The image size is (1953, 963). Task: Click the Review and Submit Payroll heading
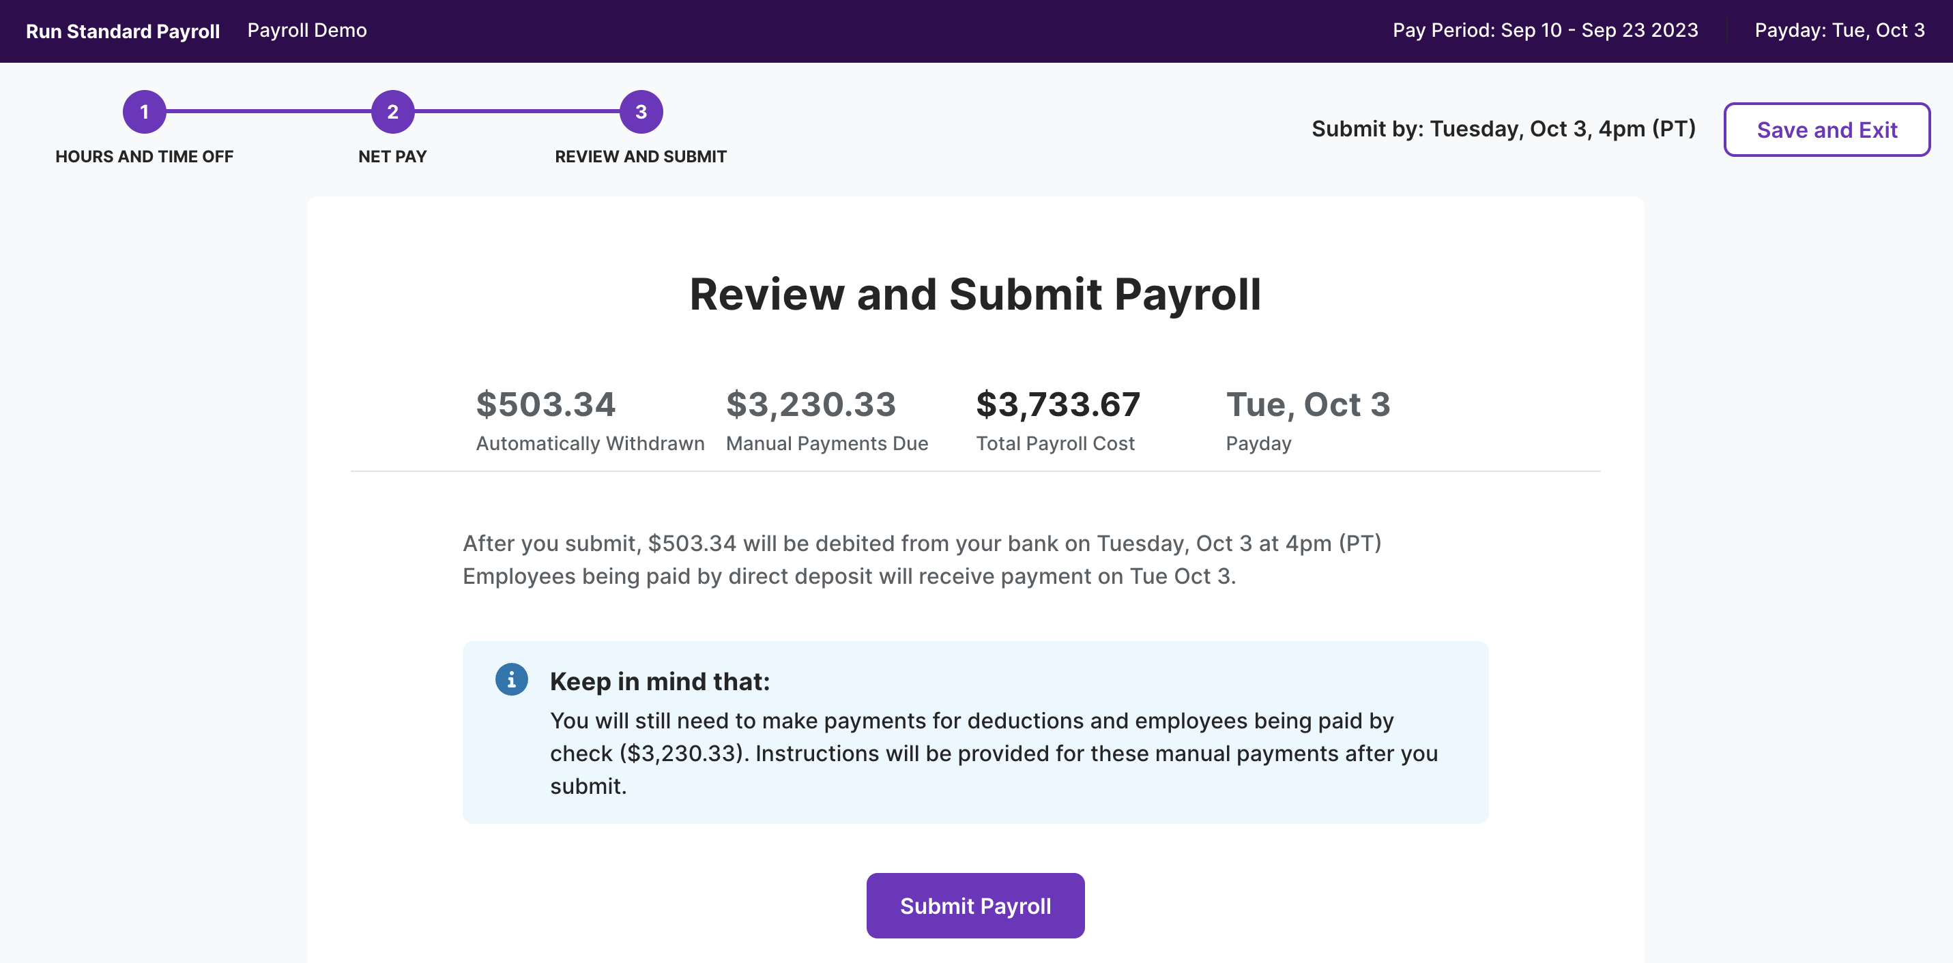(976, 295)
